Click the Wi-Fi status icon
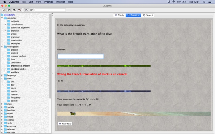215x134 pixels. tap(174, 2)
